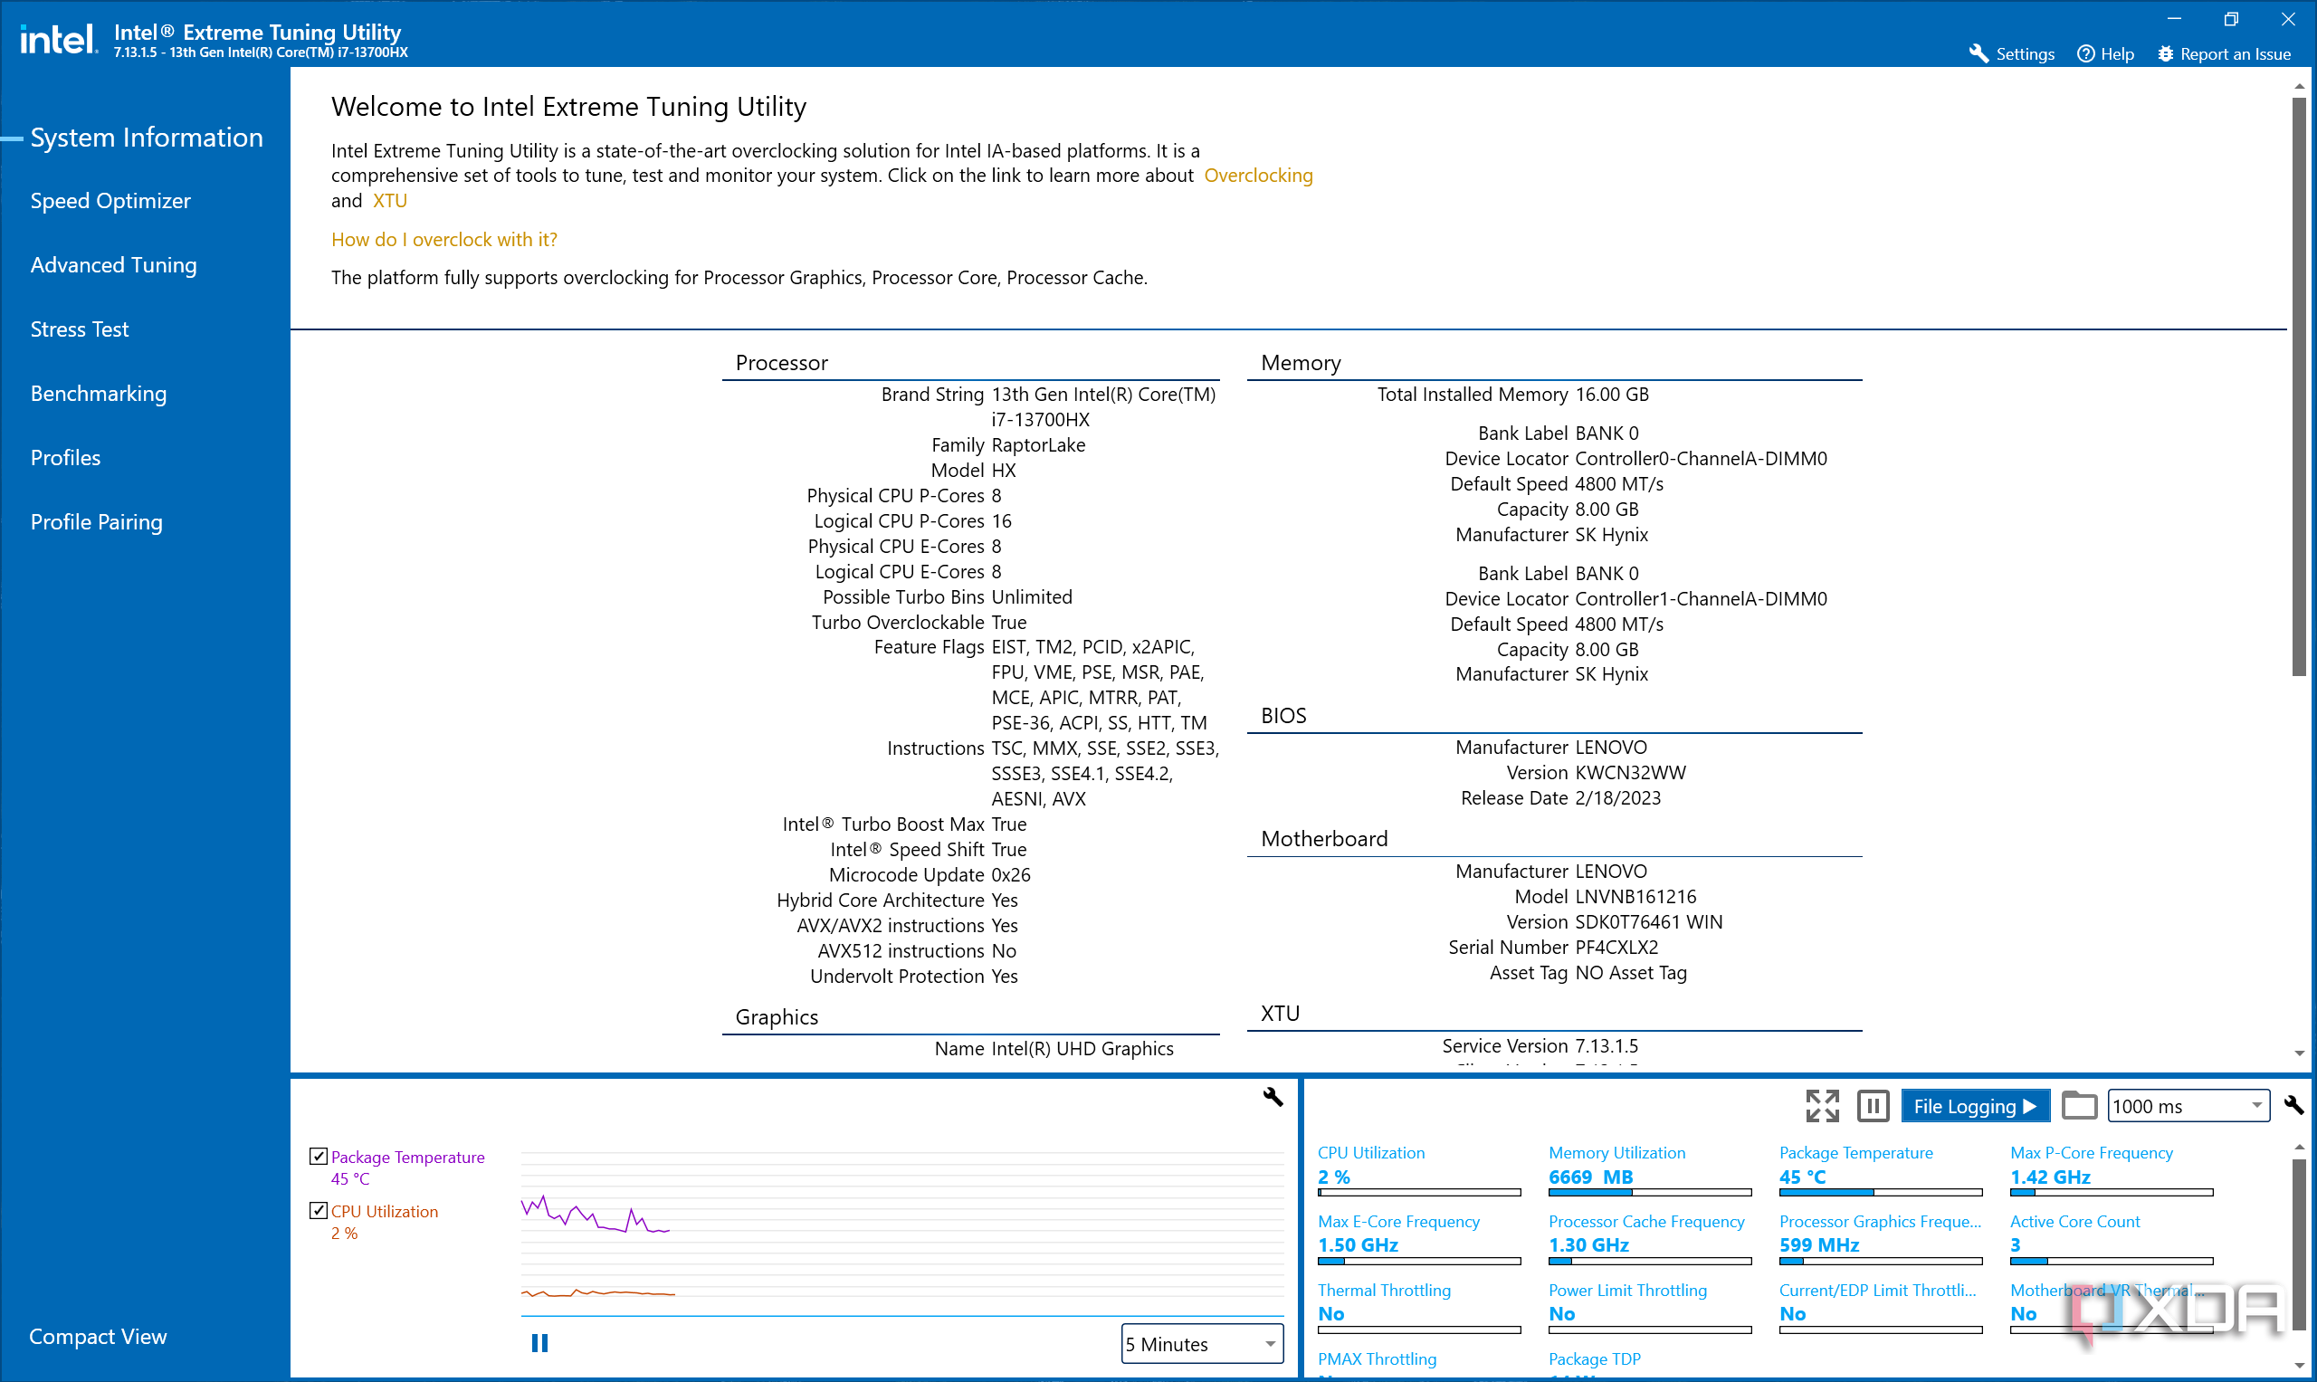Click the Help question mark icon
Viewport: 2317px width, 1382px height.
(2085, 53)
